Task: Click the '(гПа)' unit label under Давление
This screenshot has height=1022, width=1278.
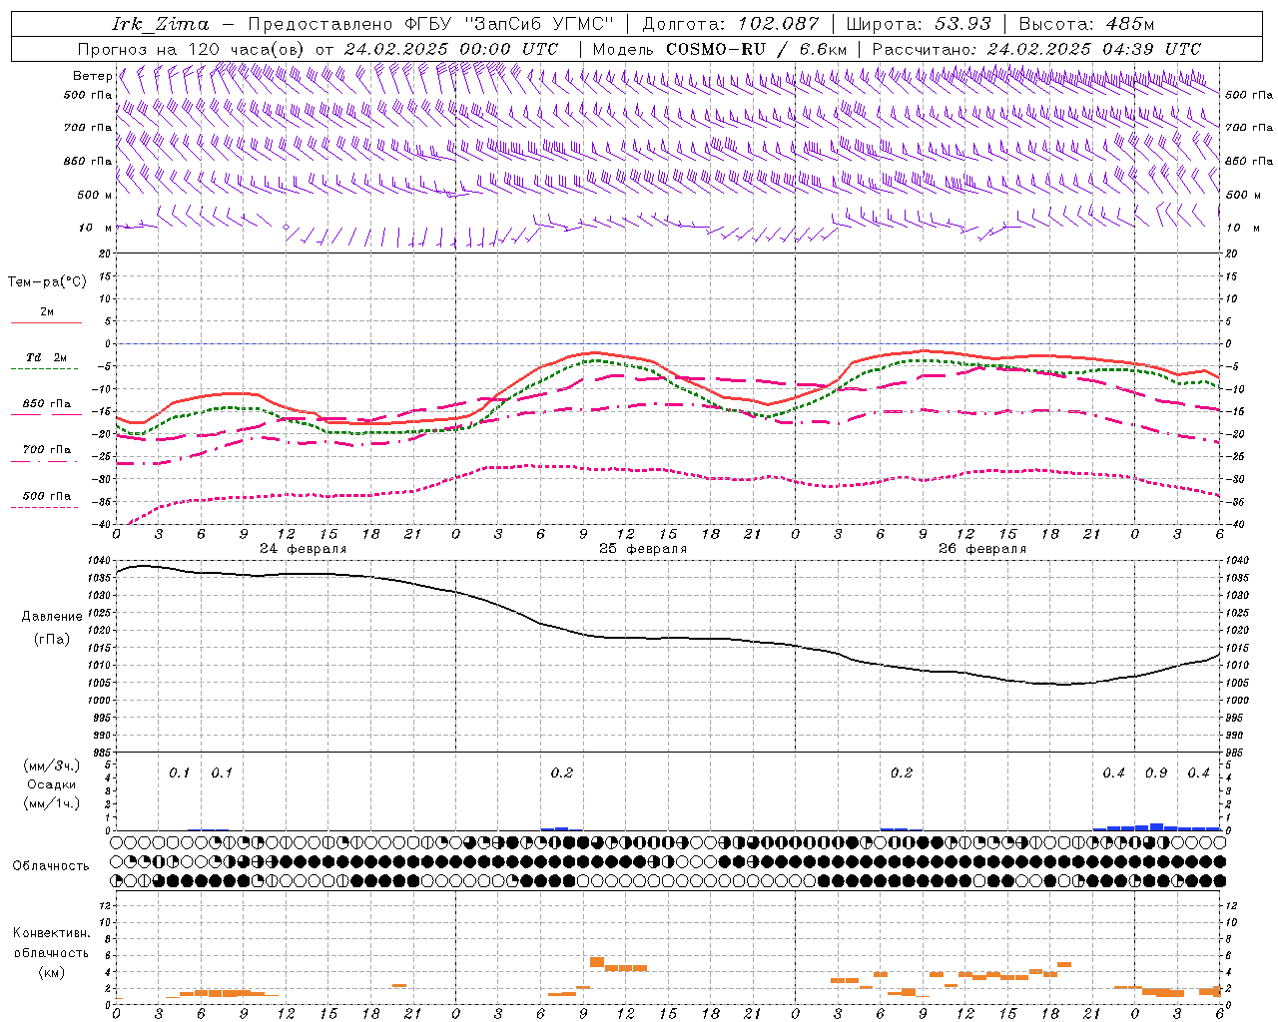Action: pos(51,639)
